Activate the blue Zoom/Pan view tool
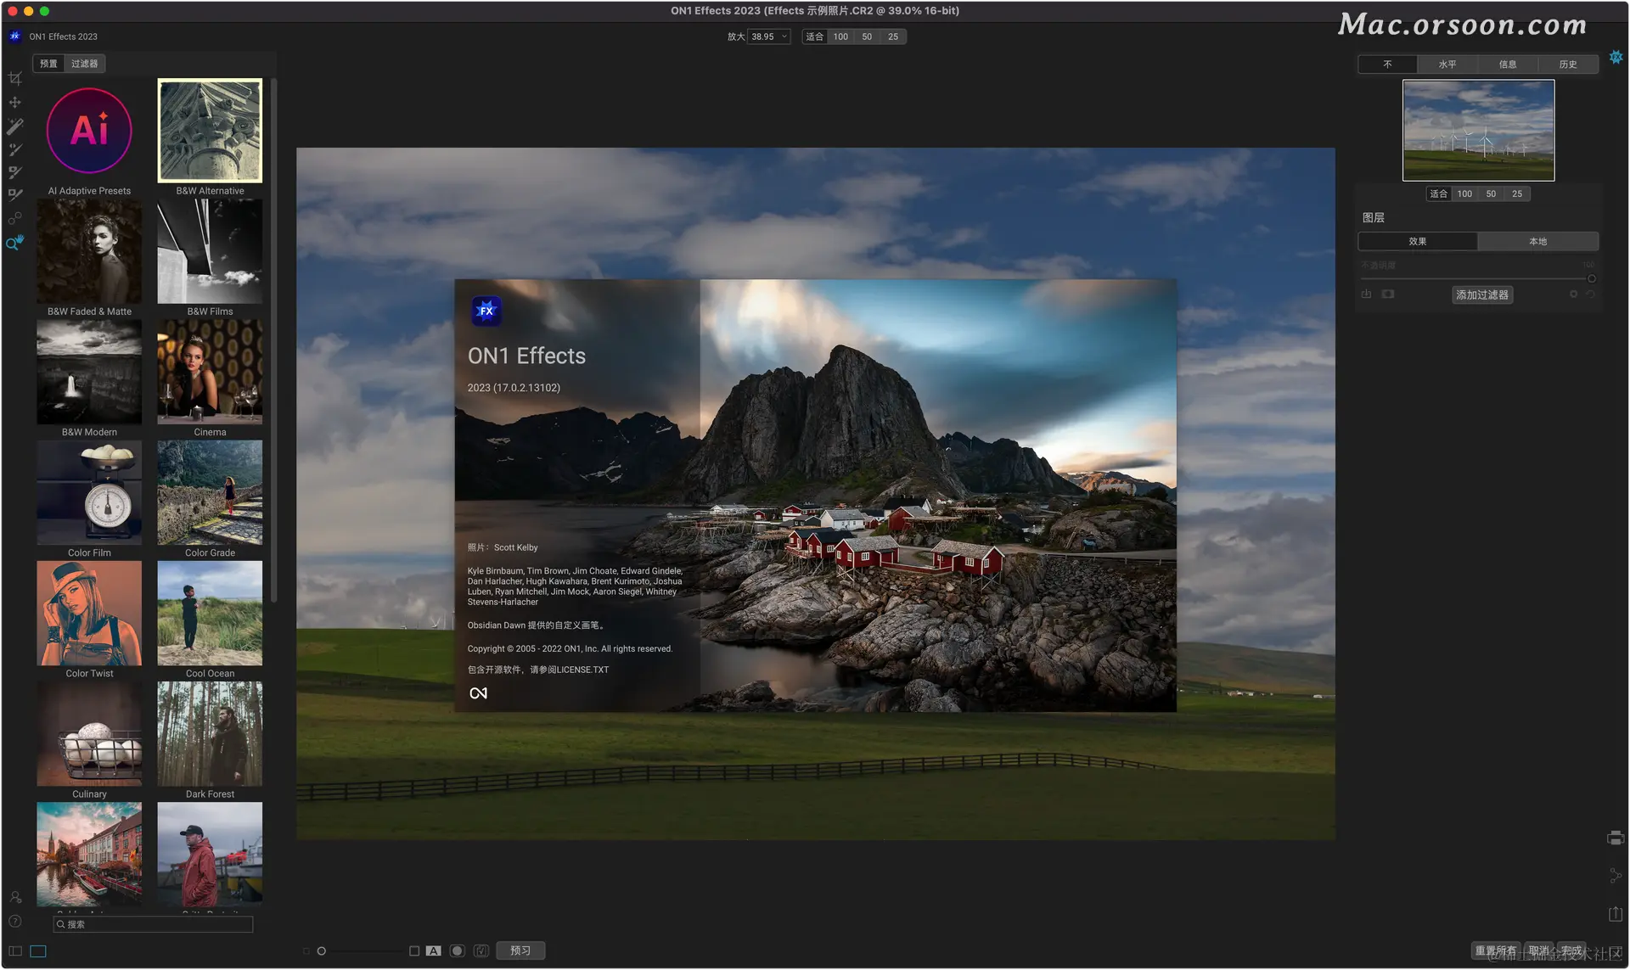The image size is (1630, 970). point(14,244)
